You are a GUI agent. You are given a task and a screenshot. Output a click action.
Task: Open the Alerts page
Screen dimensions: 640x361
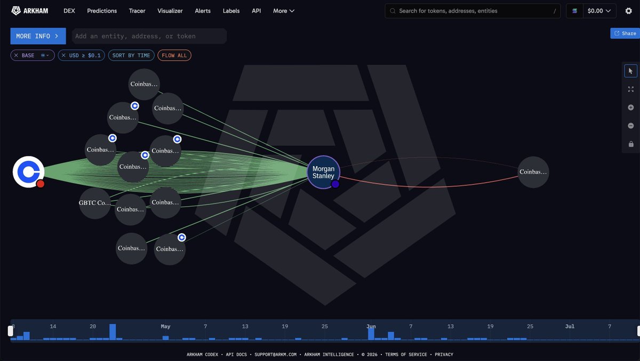pyautogui.click(x=203, y=11)
